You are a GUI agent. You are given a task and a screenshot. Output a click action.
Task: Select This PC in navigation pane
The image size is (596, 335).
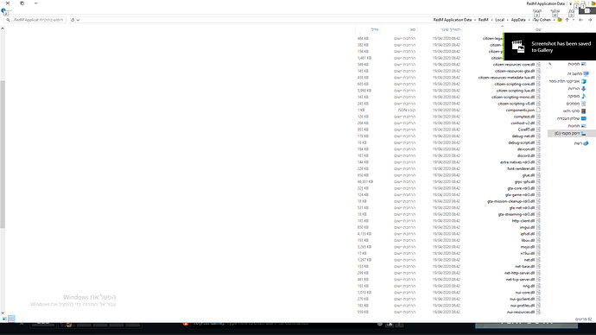578,73
